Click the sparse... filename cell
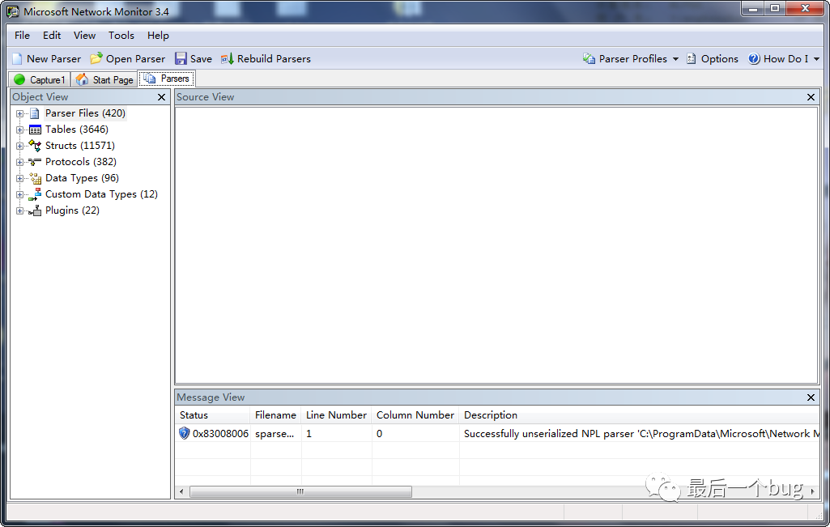The width and height of the screenshot is (830, 527). [275, 433]
